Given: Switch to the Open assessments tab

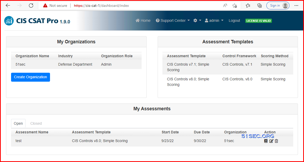Looking at the screenshot, I should coord(18,123).
